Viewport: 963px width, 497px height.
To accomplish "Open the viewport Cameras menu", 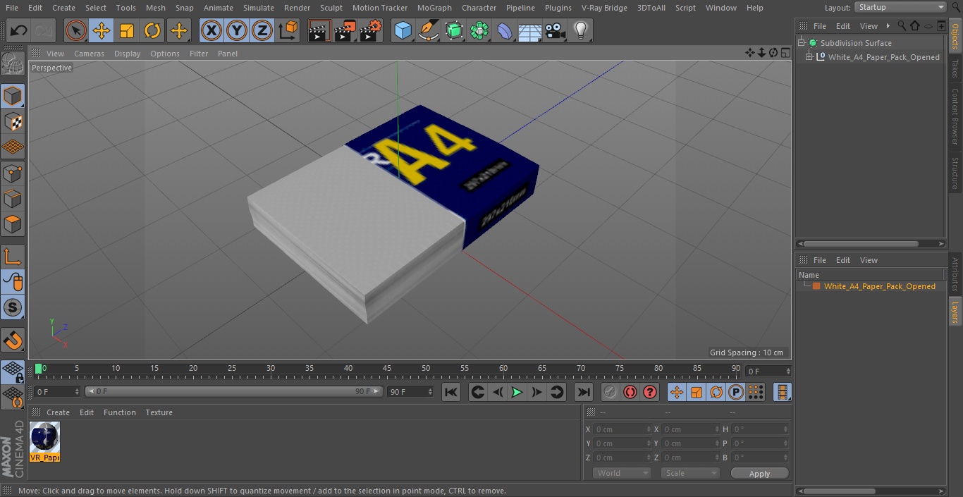I will (89, 54).
